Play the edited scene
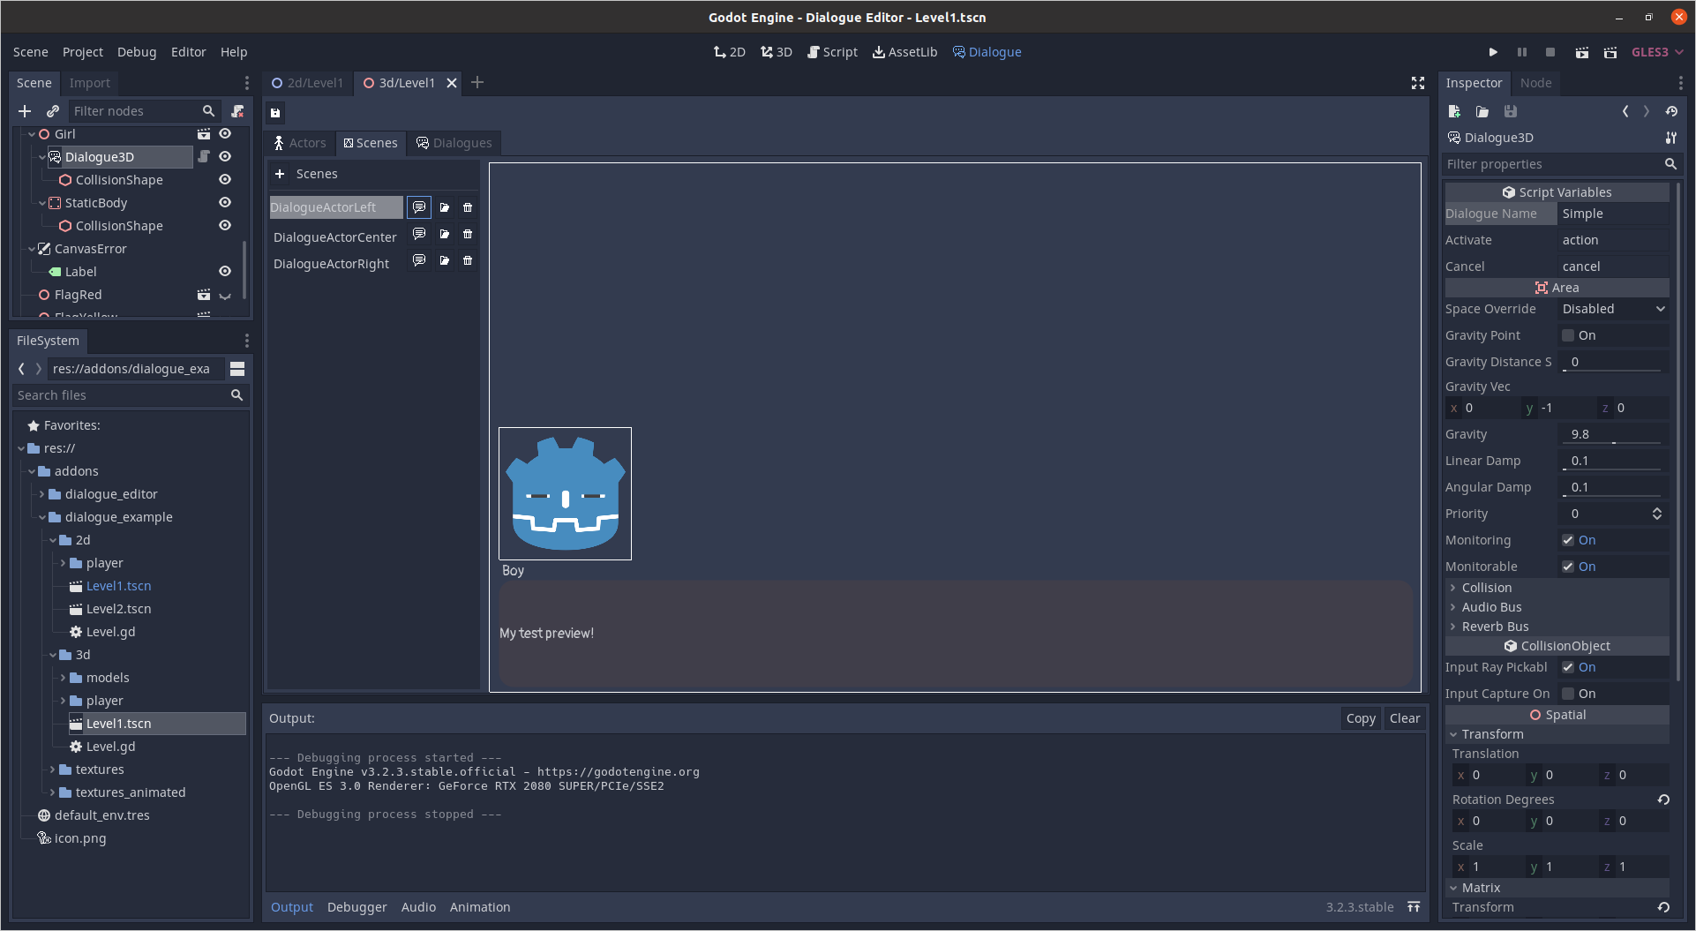The width and height of the screenshot is (1696, 931). (x=1582, y=52)
